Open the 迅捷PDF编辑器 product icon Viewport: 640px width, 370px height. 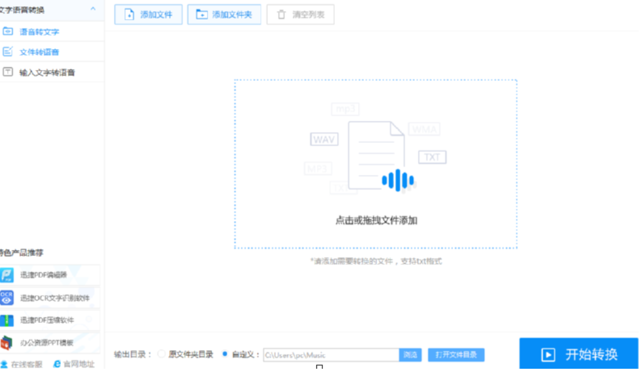(7, 274)
